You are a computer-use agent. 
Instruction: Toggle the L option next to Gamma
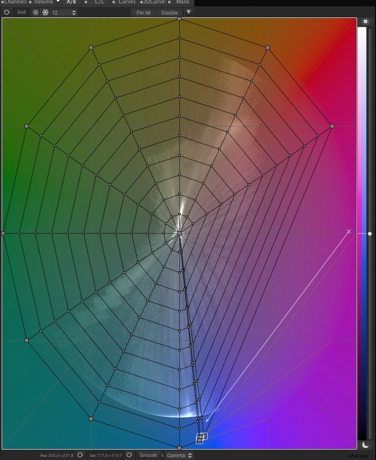click(163, 455)
